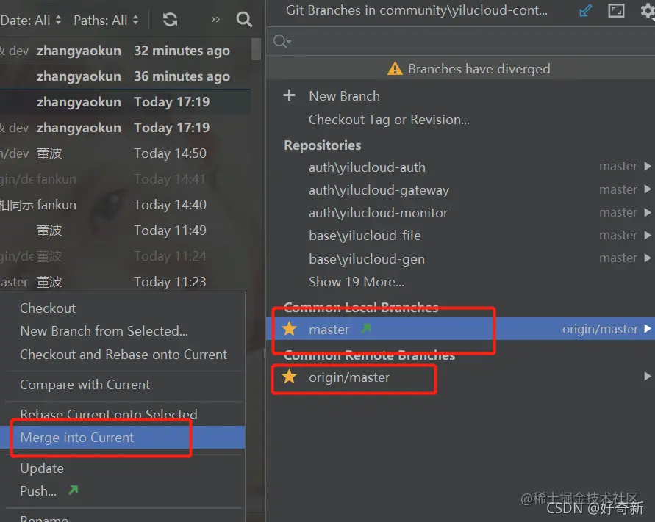Expand base\yilucloud-gen repository submenu arrow
The height and width of the screenshot is (522, 655).
(648, 258)
